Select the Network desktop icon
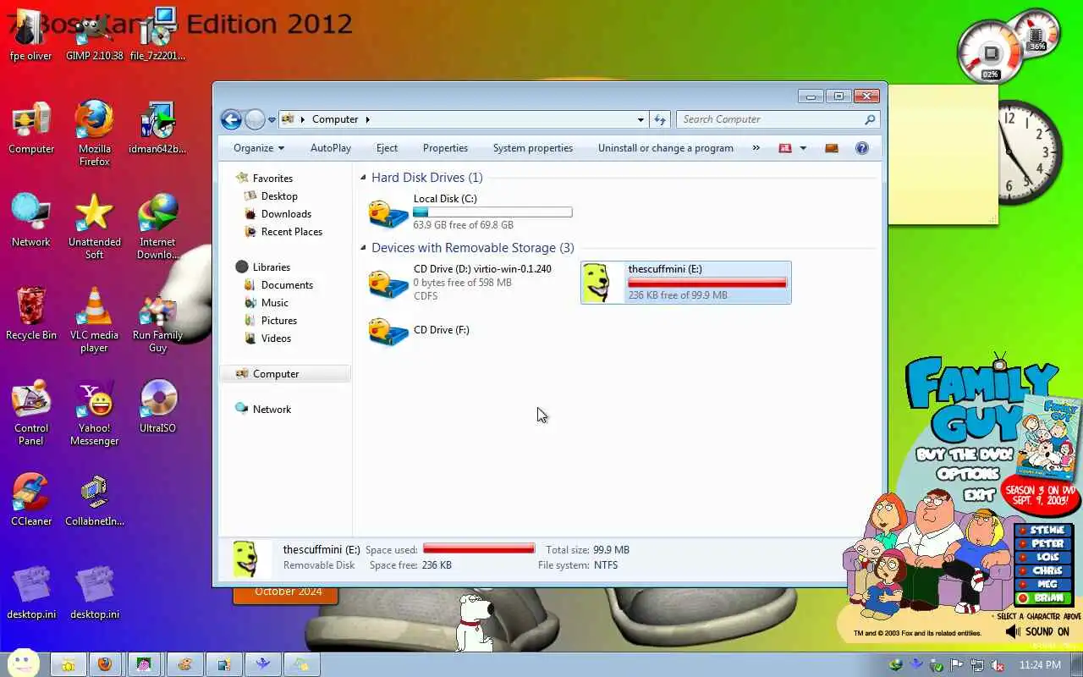 point(31,222)
